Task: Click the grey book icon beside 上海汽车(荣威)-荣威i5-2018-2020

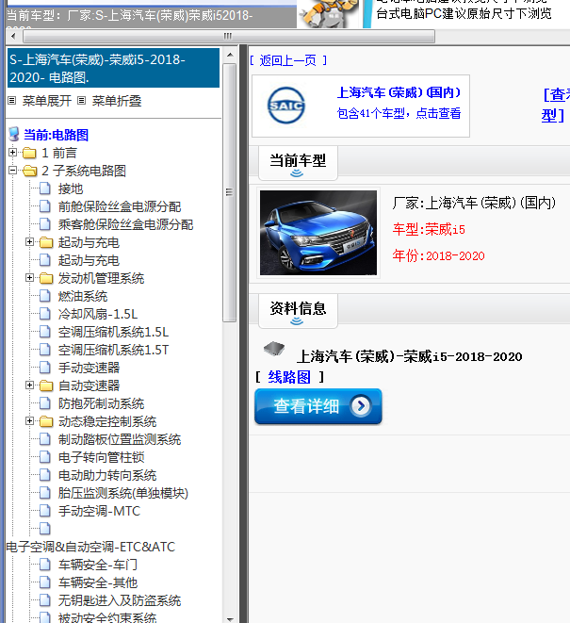Action: click(274, 349)
